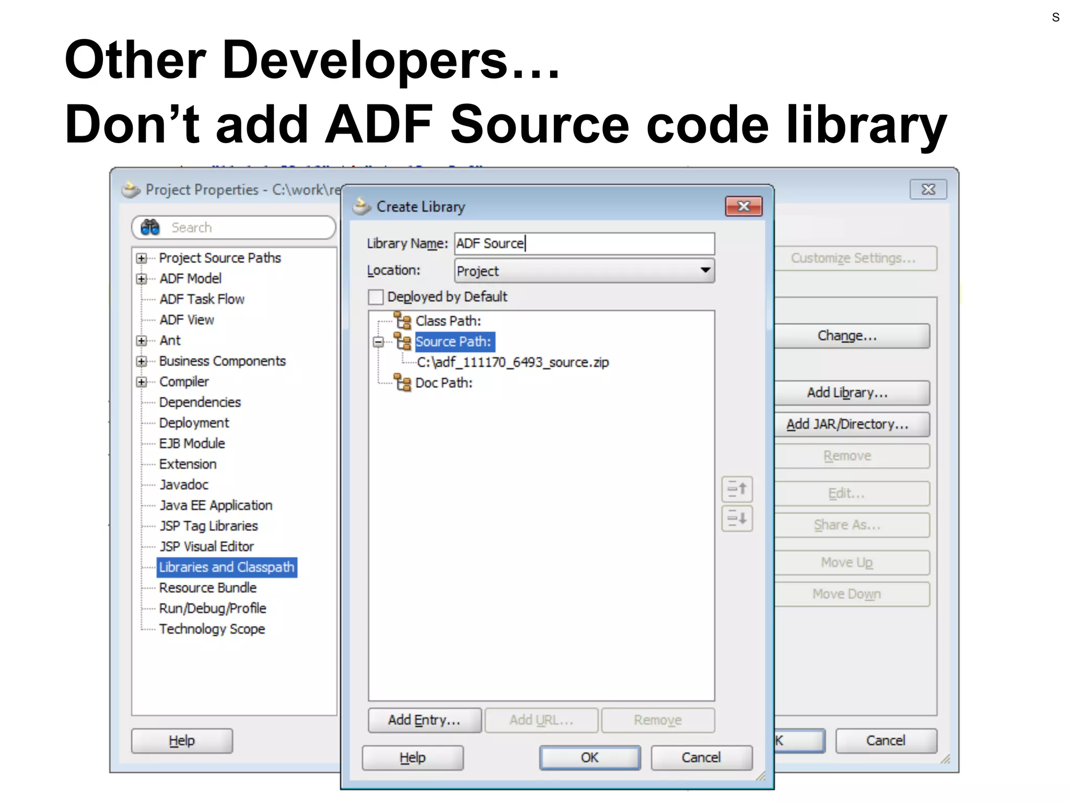The image size is (1070, 802).
Task: Click the move entry down arrow icon
Action: [737, 518]
